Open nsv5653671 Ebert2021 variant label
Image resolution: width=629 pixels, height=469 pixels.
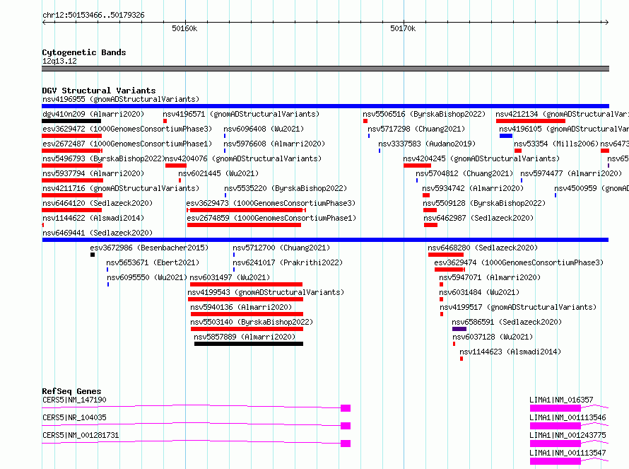tap(153, 262)
